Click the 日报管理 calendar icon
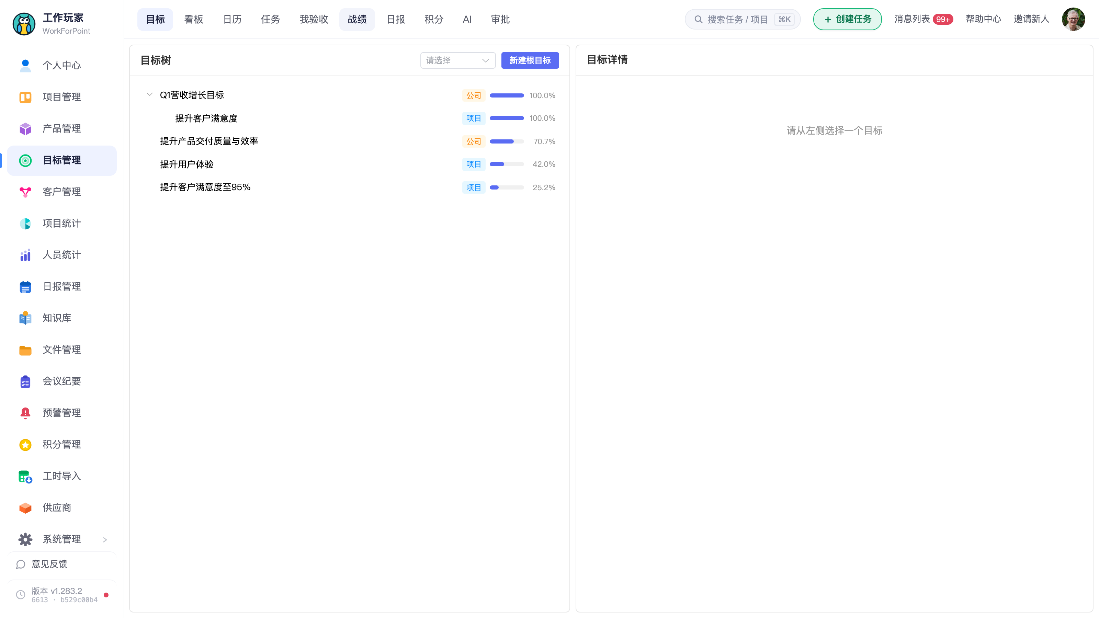Screen dimensions: 1099x618 click(x=25, y=287)
